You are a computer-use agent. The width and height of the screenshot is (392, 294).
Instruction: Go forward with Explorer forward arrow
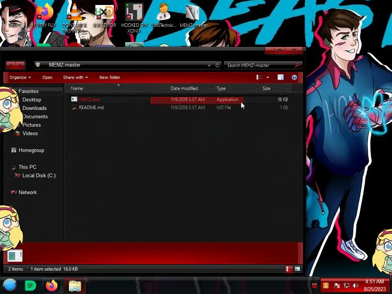click(x=20, y=65)
